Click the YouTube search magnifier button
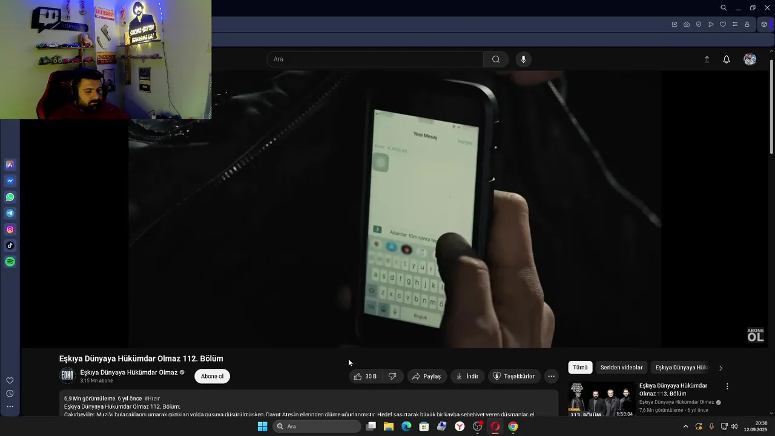Viewport: 775px width, 436px height. tap(496, 59)
